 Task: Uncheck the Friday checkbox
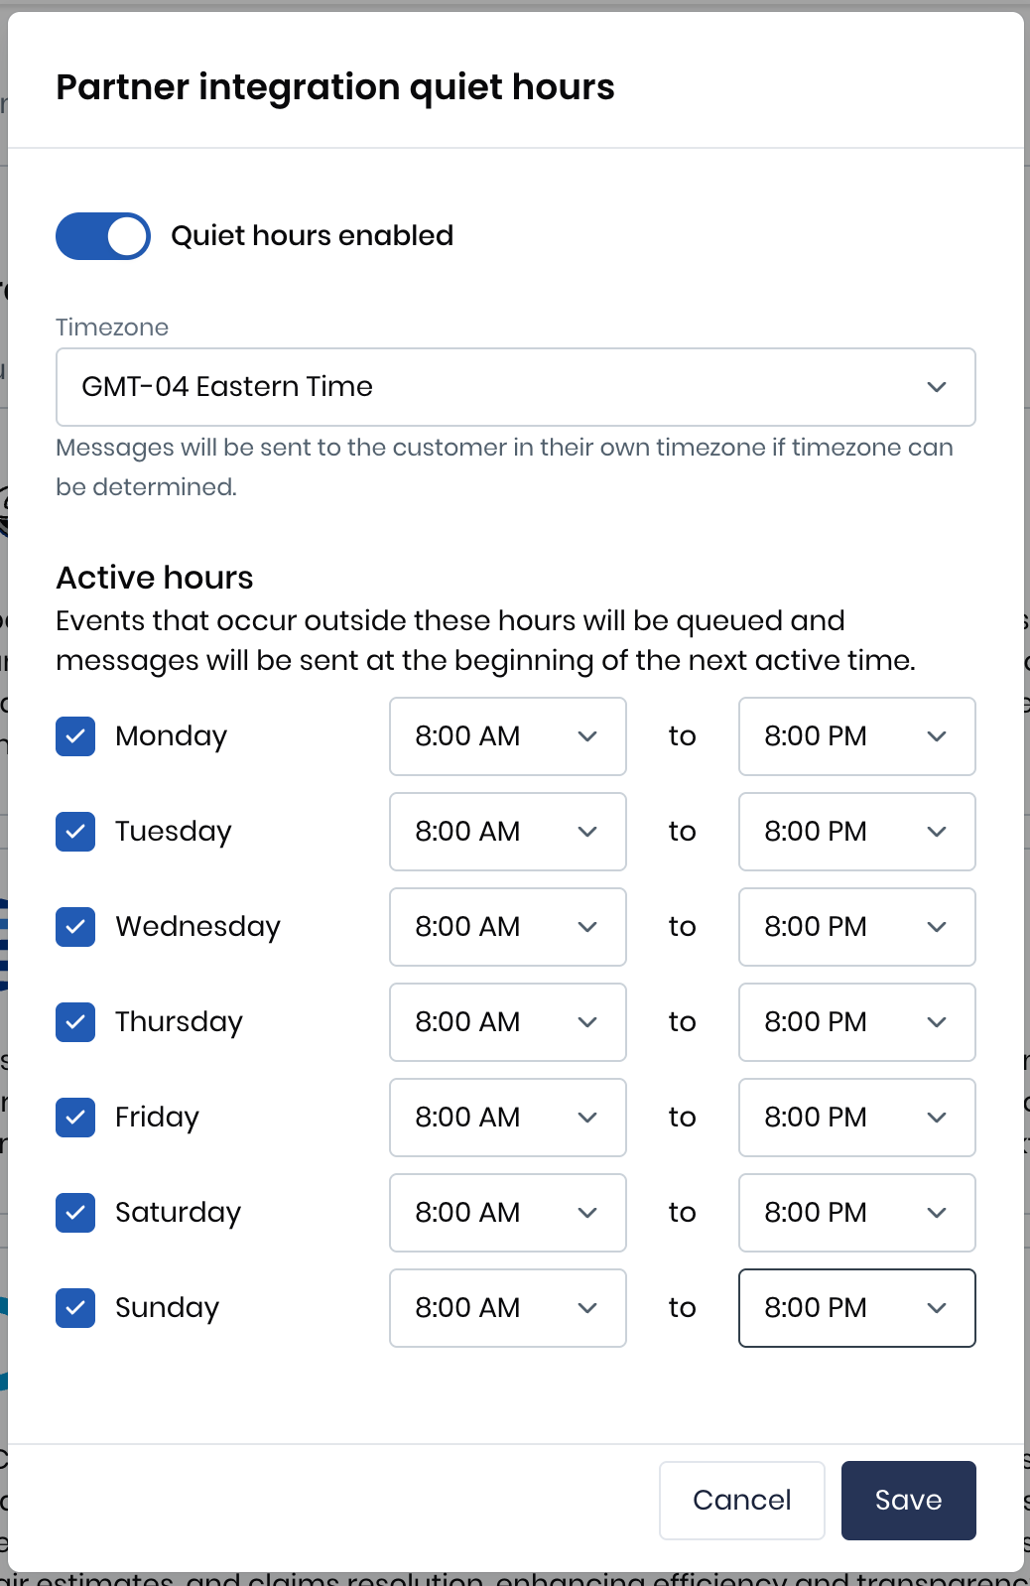[75, 1118]
